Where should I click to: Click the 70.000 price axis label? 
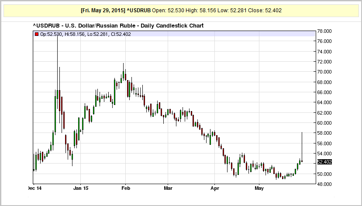click(x=324, y=72)
